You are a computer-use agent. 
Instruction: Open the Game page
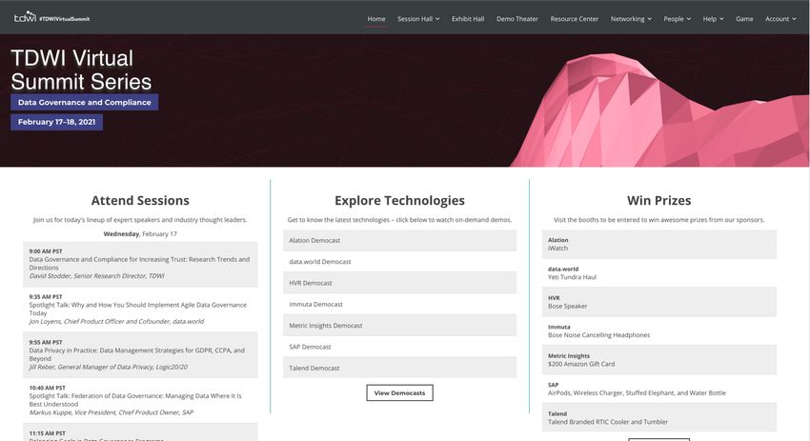click(x=744, y=19)
